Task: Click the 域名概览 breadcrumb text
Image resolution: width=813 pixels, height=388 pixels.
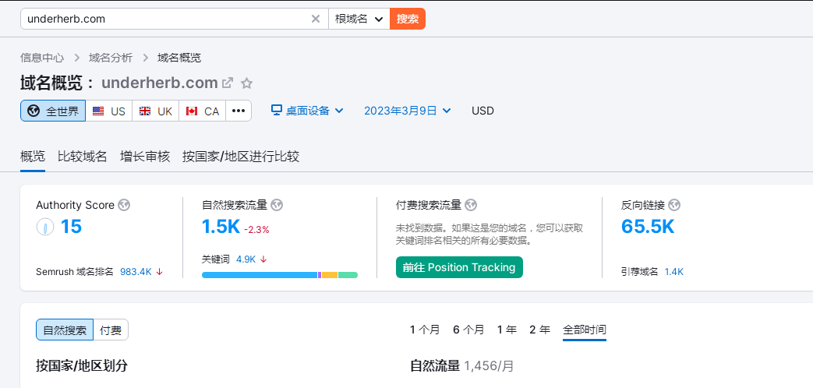Action: pyautogui.click(x=179, y=58)
